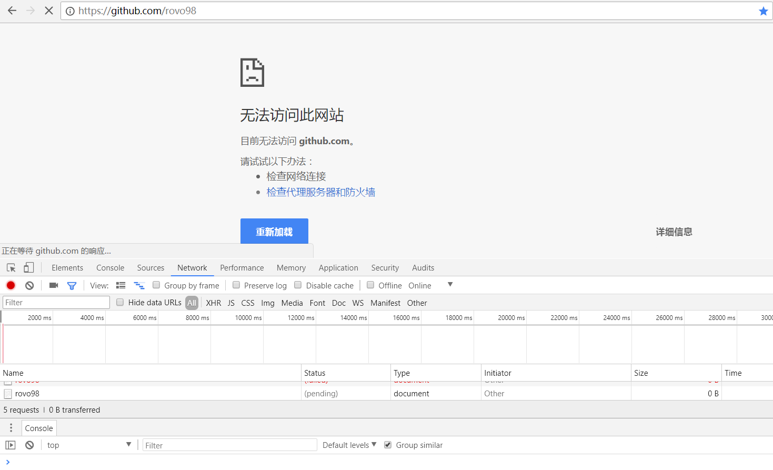Open the top context selector dropdown

pos(88,445)
